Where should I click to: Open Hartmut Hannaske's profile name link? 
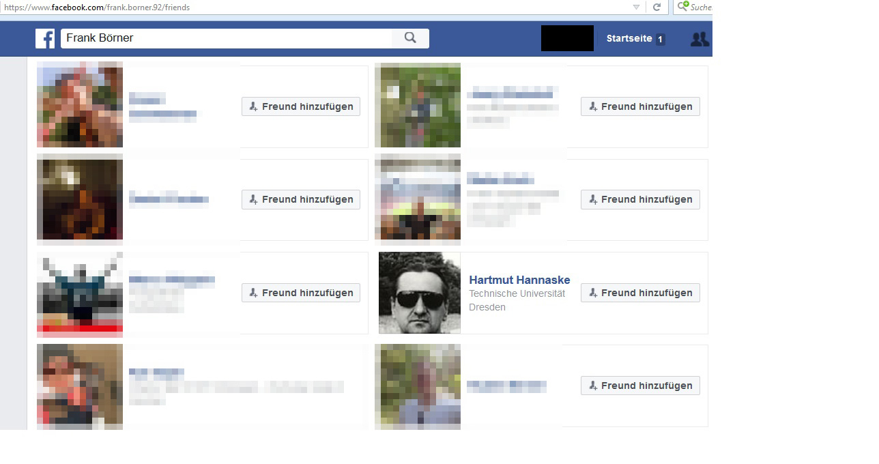click(x=519, y=280)
